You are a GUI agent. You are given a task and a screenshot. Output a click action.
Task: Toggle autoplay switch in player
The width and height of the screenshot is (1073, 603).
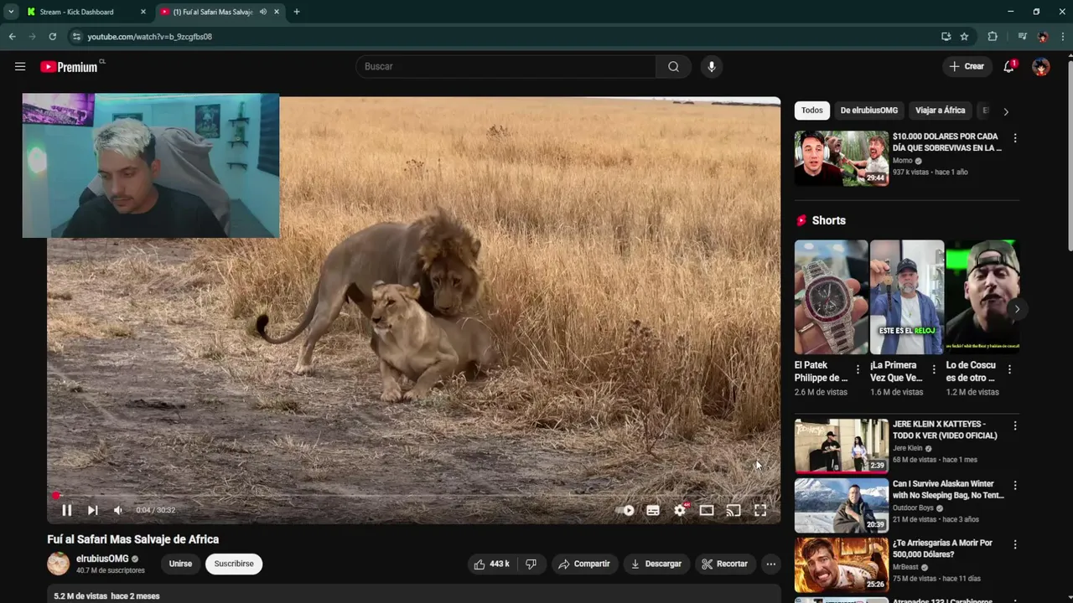click(x=625, y=510)
